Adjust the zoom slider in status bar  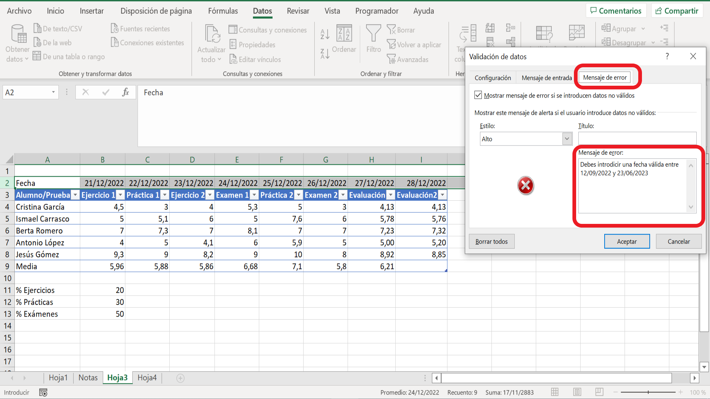coord(648,392)
